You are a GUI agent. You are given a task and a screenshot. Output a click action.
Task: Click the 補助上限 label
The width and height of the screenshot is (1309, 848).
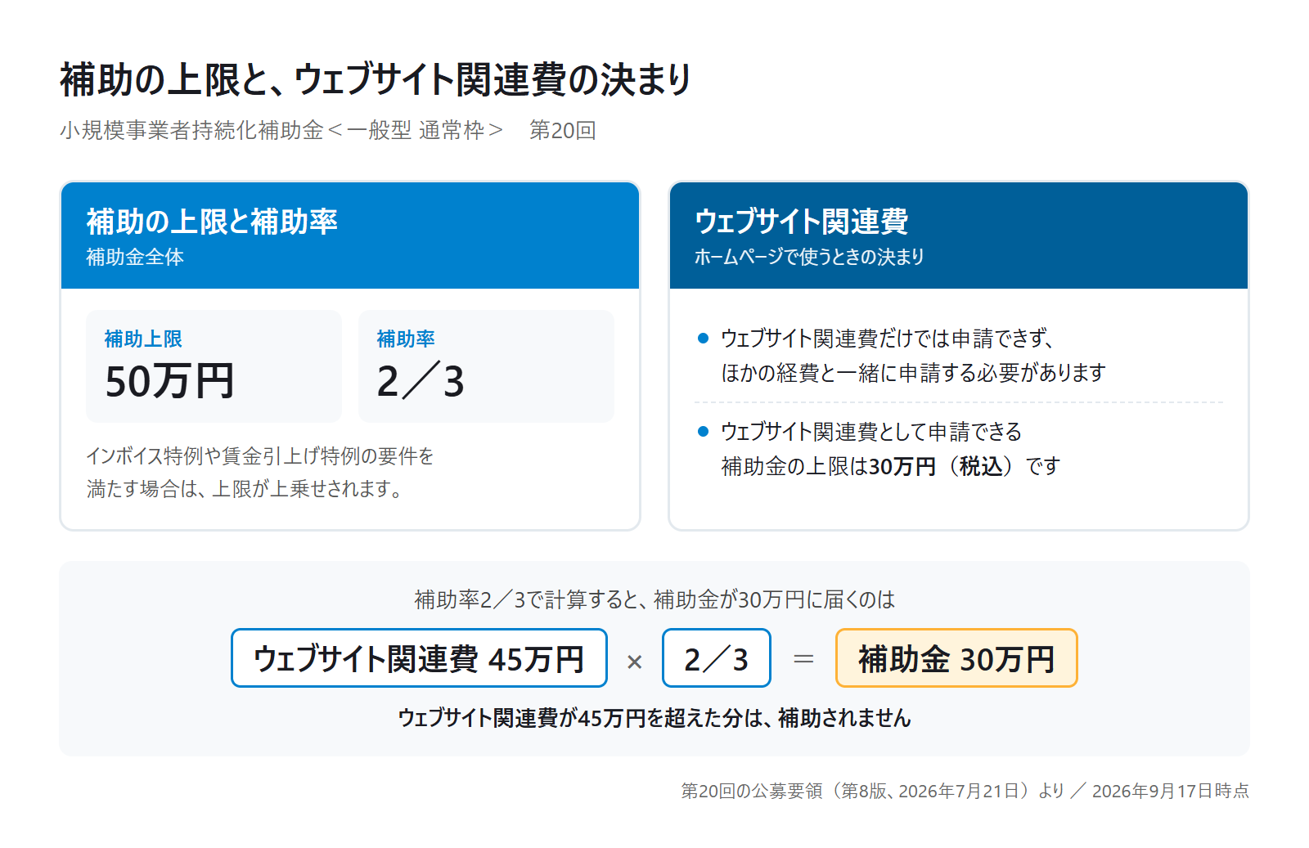[143, 339]
